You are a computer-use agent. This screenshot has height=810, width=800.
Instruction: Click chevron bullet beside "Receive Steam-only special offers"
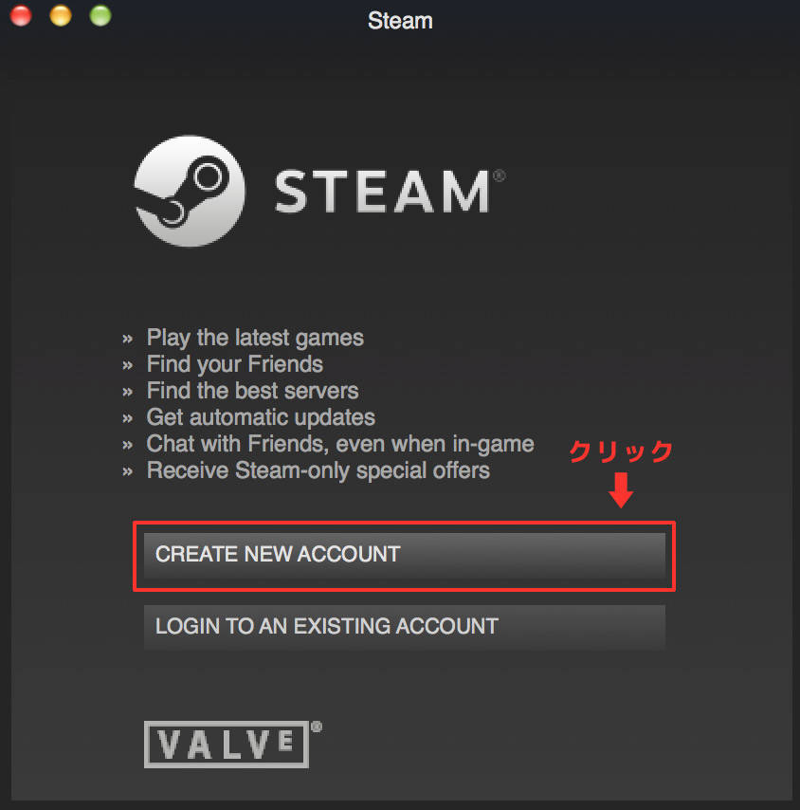tap(127, 472)
